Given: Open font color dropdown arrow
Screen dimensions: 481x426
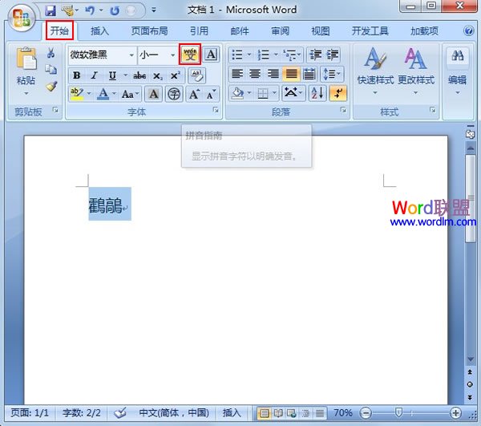Looking at the screenshot, I should click(114, 93).
